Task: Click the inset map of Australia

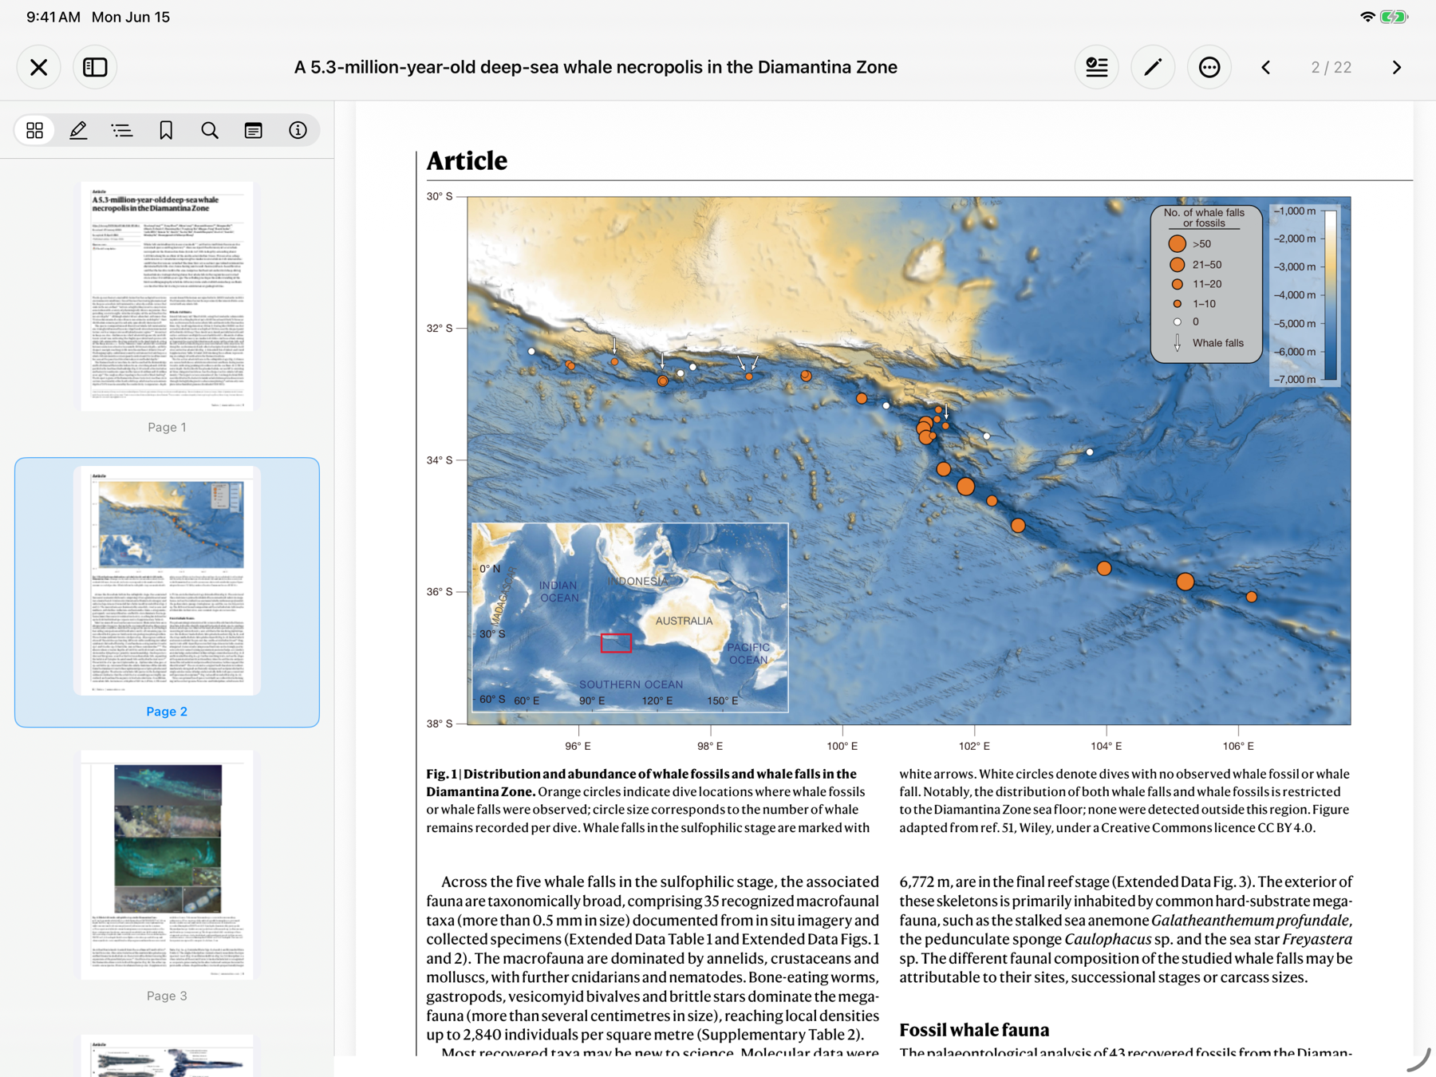Action: pos(630,617)
